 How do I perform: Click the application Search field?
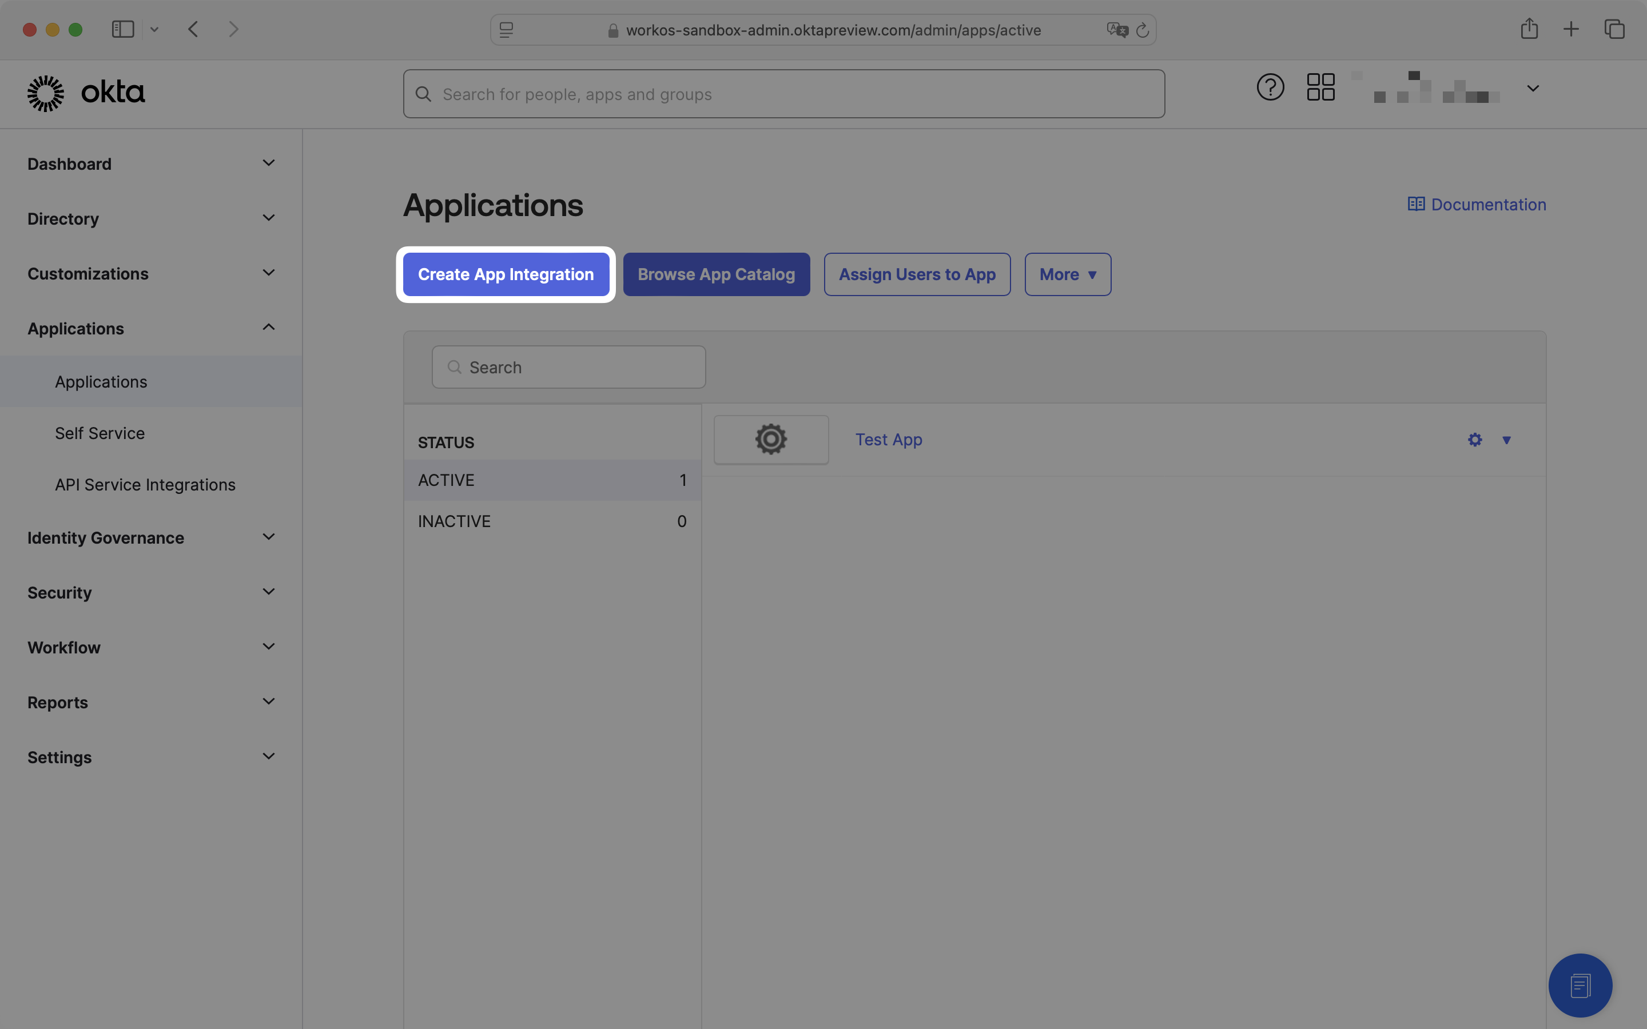tap(568, 367)
